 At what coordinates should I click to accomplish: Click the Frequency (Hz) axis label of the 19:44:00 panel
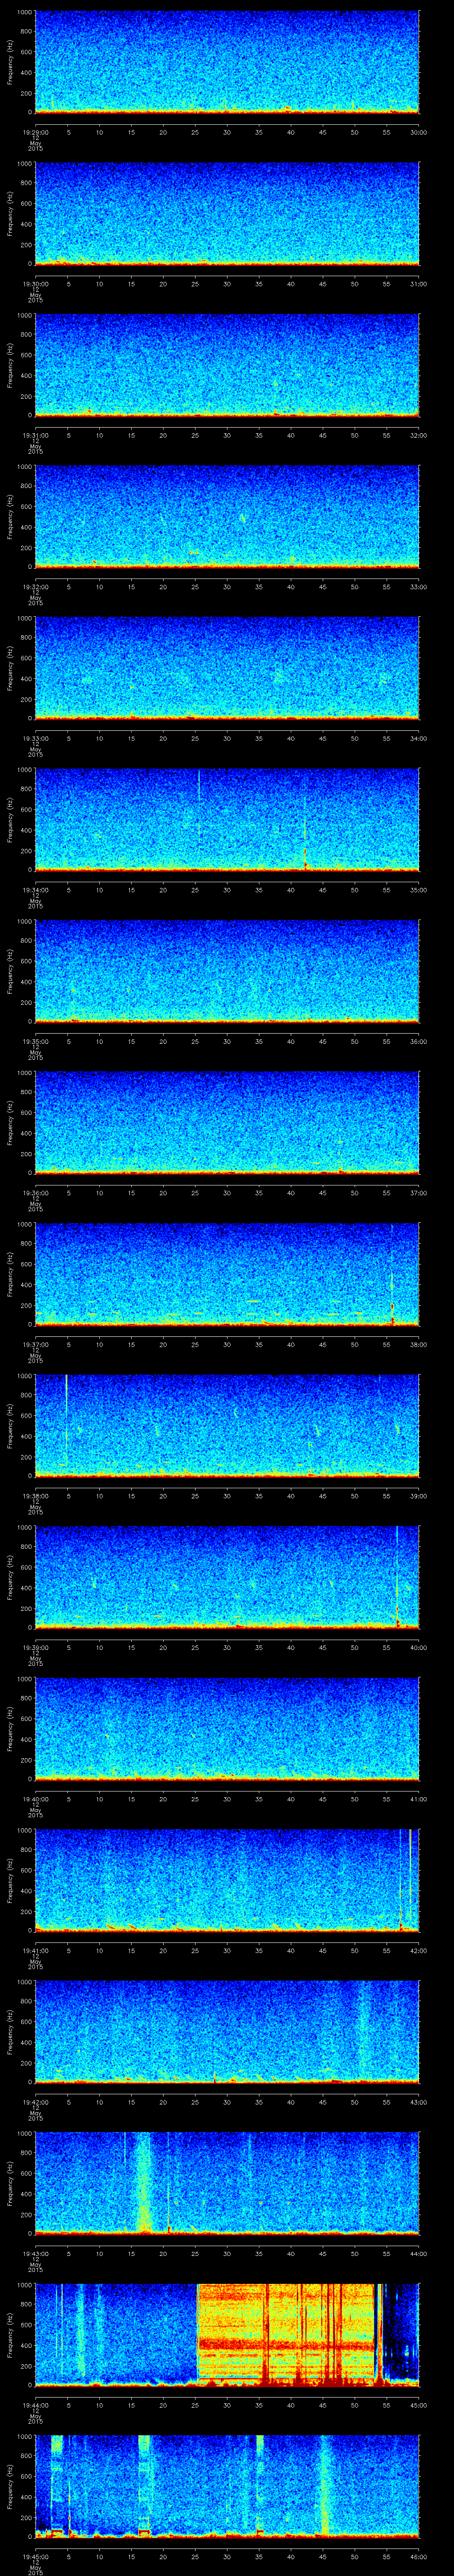10,2334
